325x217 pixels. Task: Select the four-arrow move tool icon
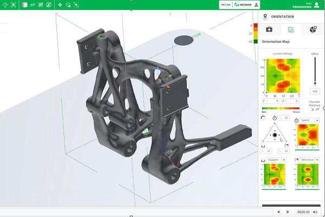tap(60, 5)
